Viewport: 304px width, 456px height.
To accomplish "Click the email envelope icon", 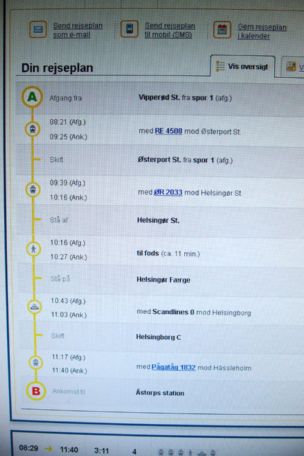I will click(x=38, y=29).
